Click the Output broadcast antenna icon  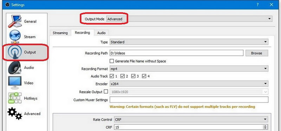pyautogui.click(x=14, y=52)
